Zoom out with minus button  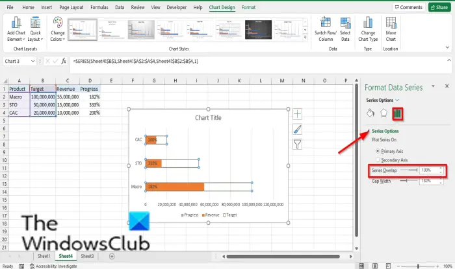pyautogui.click(x=398, y=266)
